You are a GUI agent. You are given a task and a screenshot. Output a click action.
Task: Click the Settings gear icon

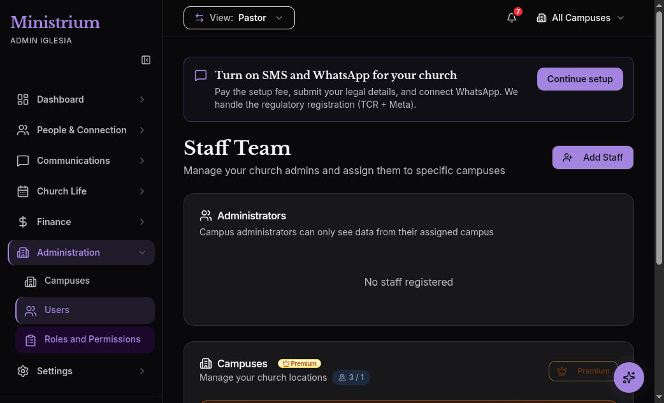(23, 371)
